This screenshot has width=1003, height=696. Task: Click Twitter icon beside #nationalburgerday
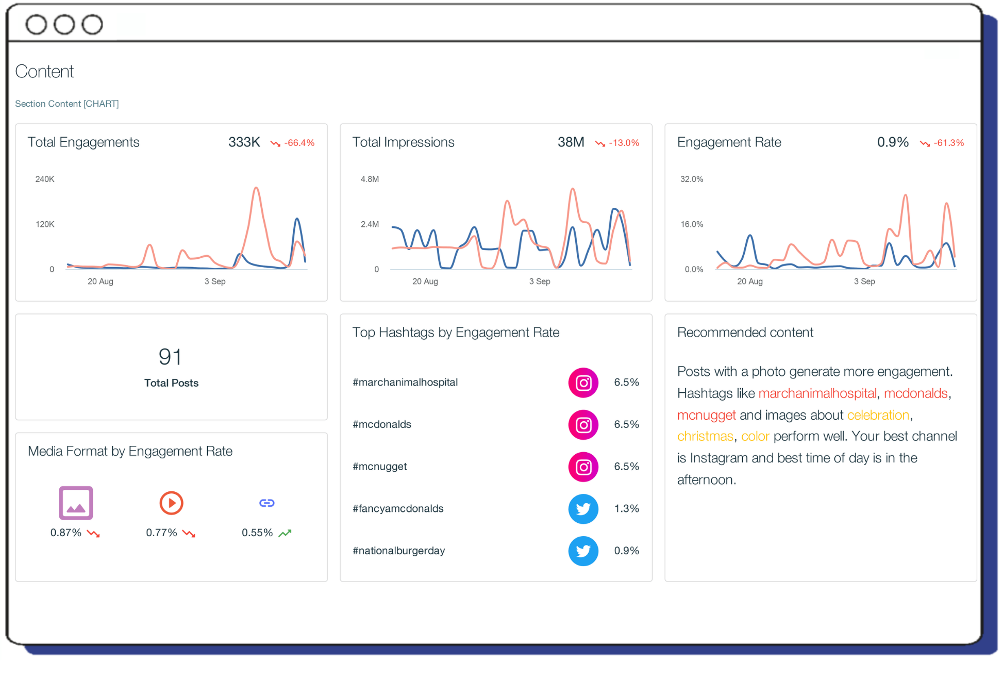coord(583,551)
